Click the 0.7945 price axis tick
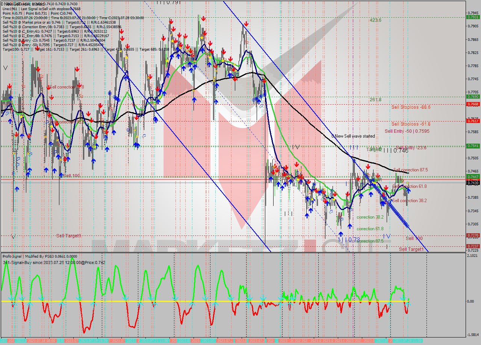Screen dimensions: 481x345 [x=473, y=13]
